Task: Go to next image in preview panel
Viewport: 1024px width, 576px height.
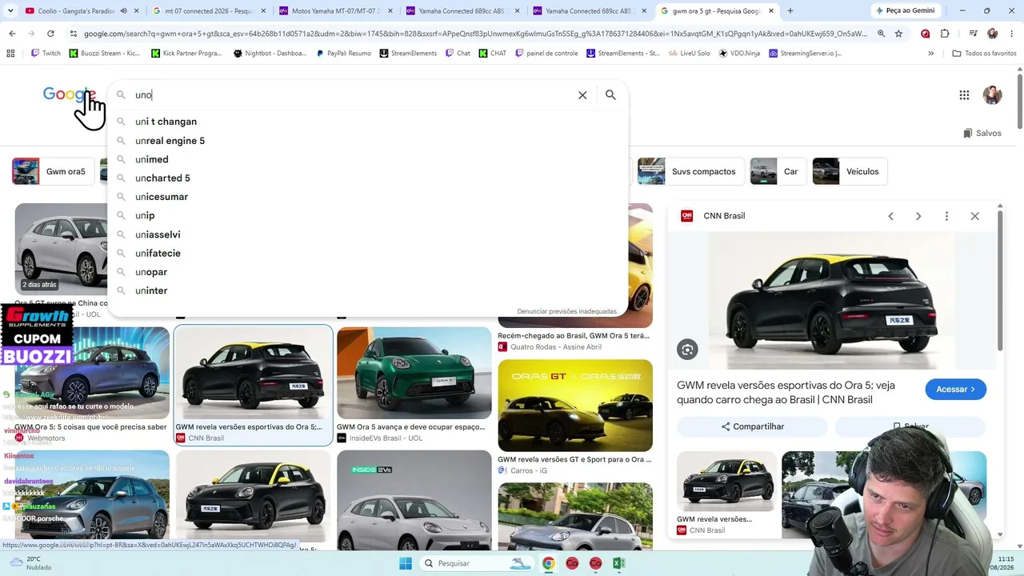Action: (918, 216)
